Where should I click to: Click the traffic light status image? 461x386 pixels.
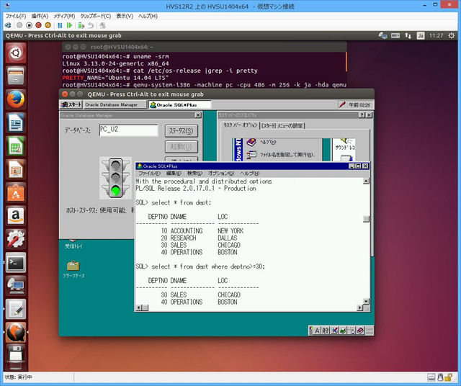tap(115, 178)
